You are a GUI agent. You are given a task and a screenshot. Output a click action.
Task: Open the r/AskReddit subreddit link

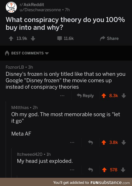32,4
